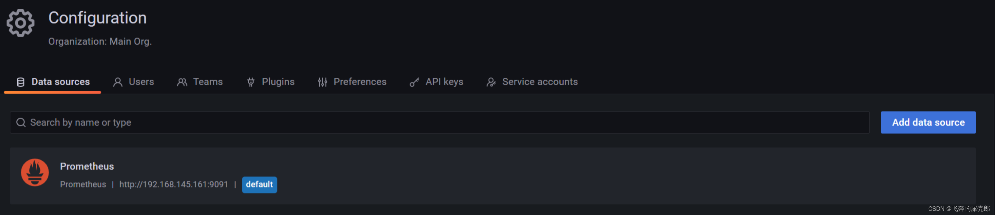Click the Add data source button
The image size is (995, 215).
point(928,122)
